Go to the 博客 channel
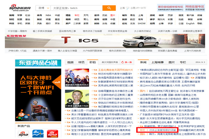 (68, 15)
